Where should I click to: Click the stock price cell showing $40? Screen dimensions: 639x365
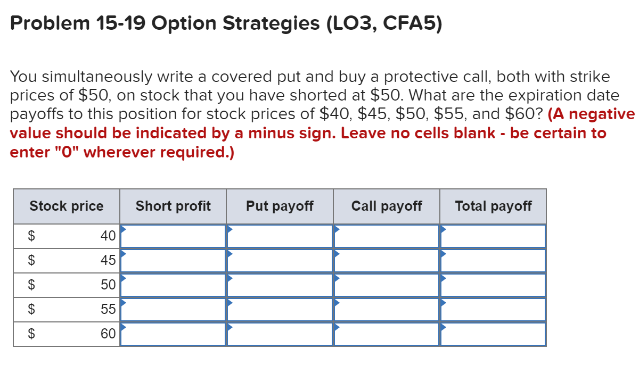pyautogui.click(x=66, y=236)
